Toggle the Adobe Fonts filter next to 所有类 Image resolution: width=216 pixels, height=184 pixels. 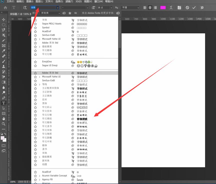64,13
